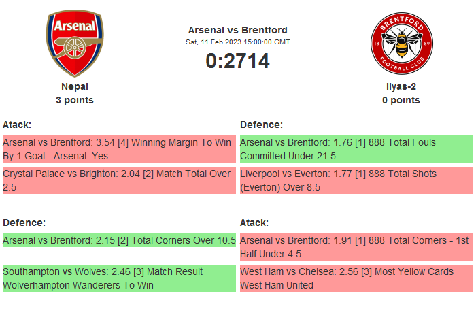The image size is (476, 313).
Task: Click the 0 points label under Ilyas-2
Action: 401,100
